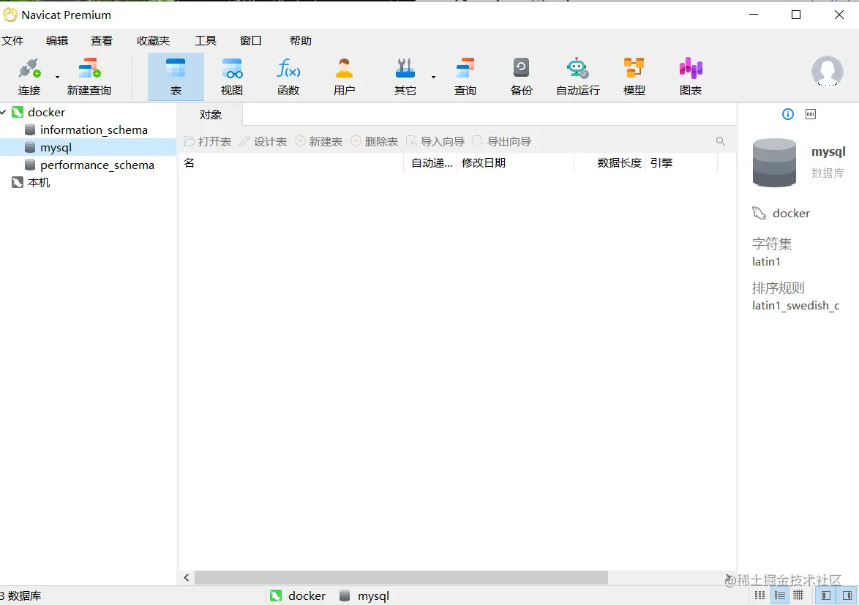Screen dimensions: 859x605
Task: Sort by the 自动递... column header
Action: 430,162
